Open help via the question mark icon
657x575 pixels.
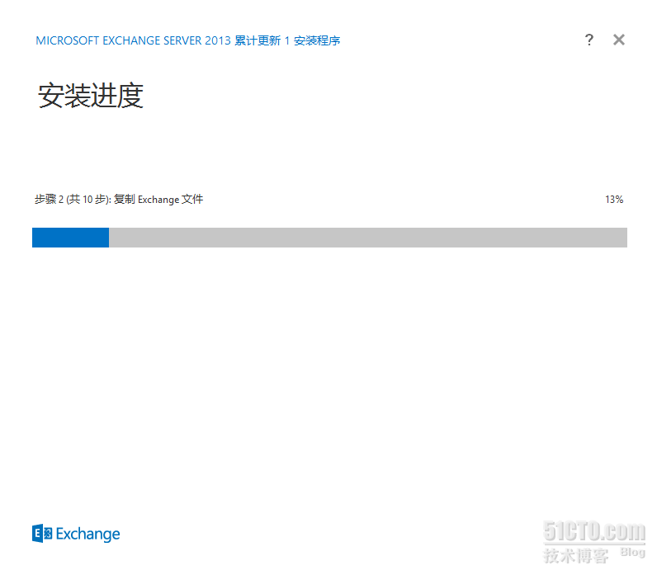click(588, 40)
